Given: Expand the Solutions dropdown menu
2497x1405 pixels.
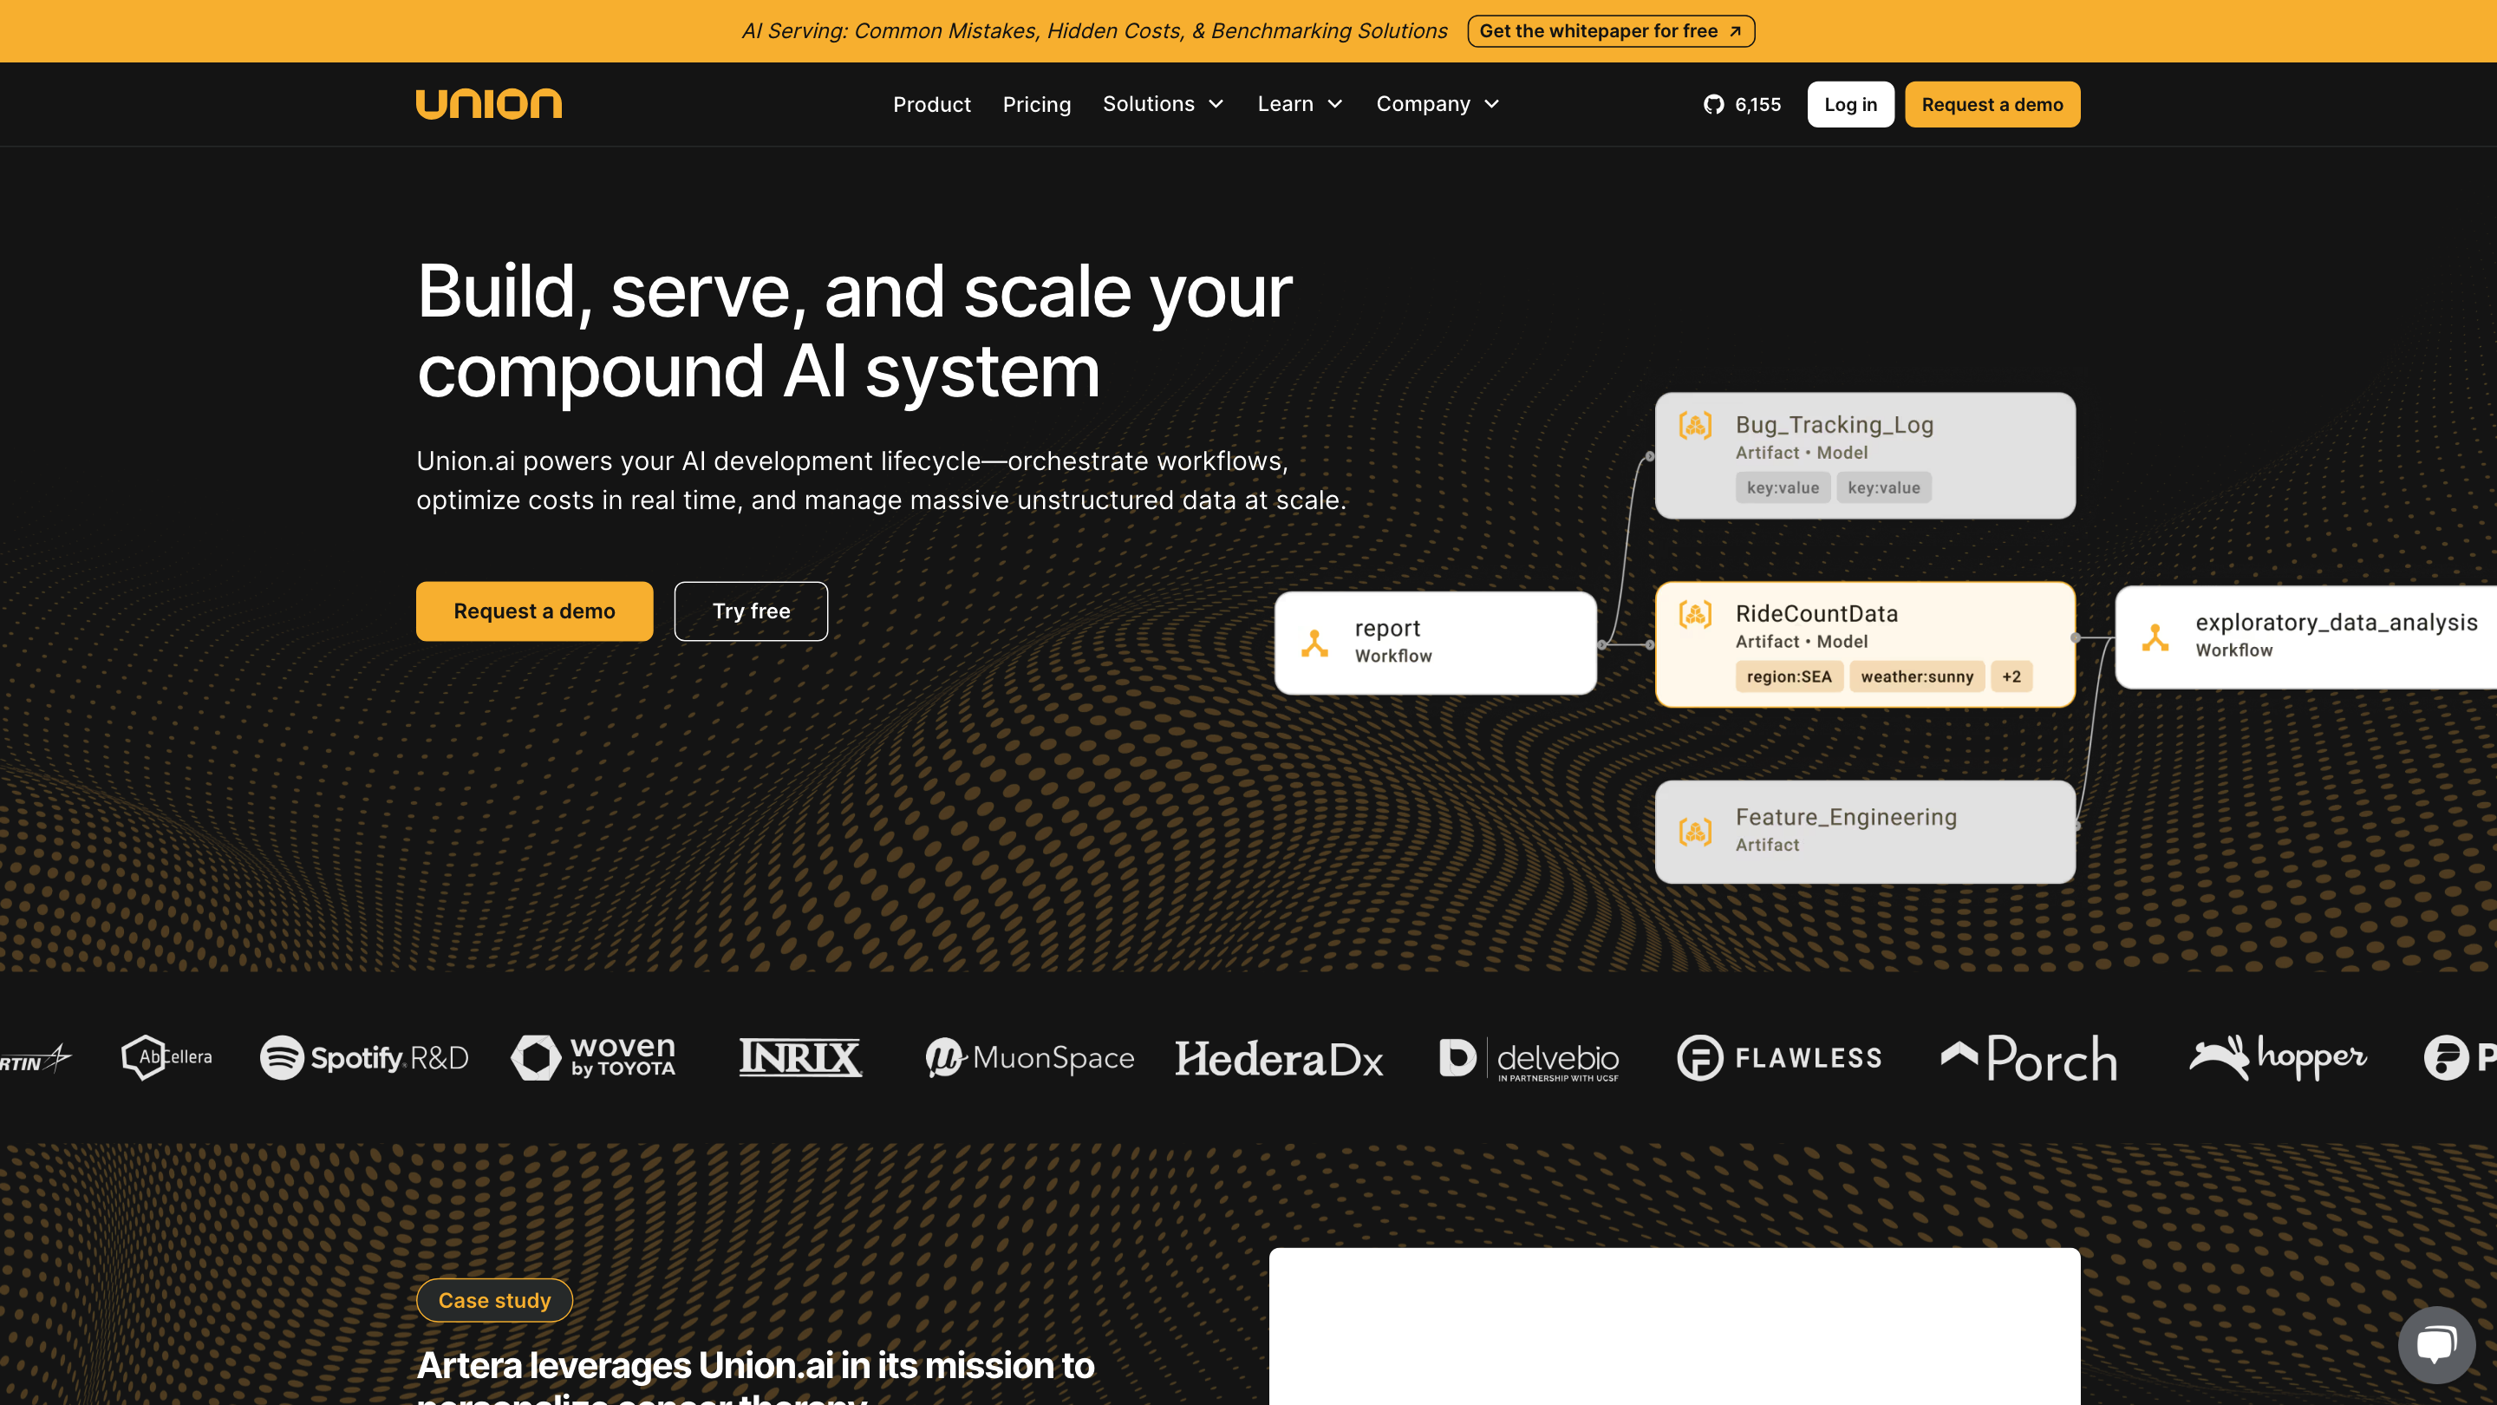Looking at the screenshot, I should tap(1164, 104).
